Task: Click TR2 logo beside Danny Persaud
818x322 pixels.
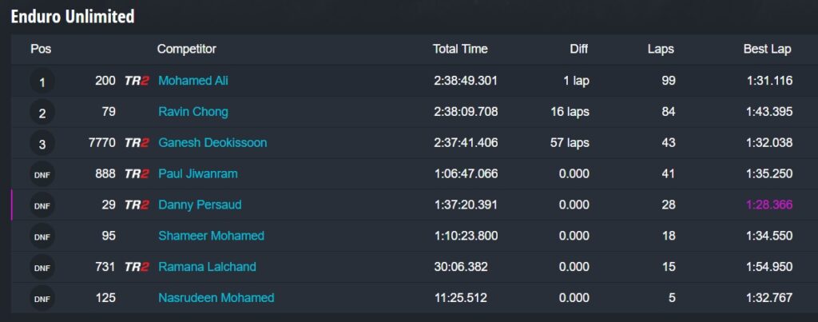Action: 137,205
